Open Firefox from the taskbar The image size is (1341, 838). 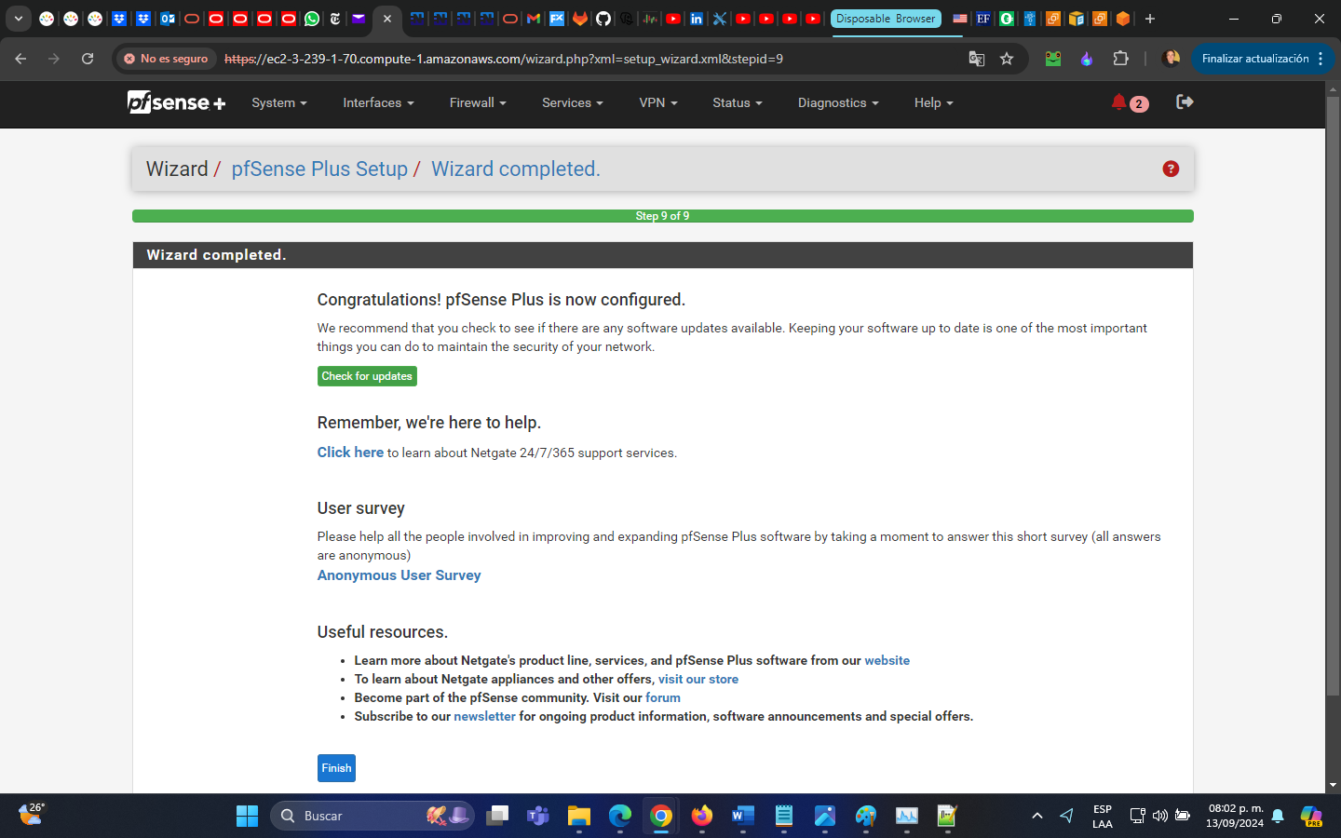[x=702, y=816]
